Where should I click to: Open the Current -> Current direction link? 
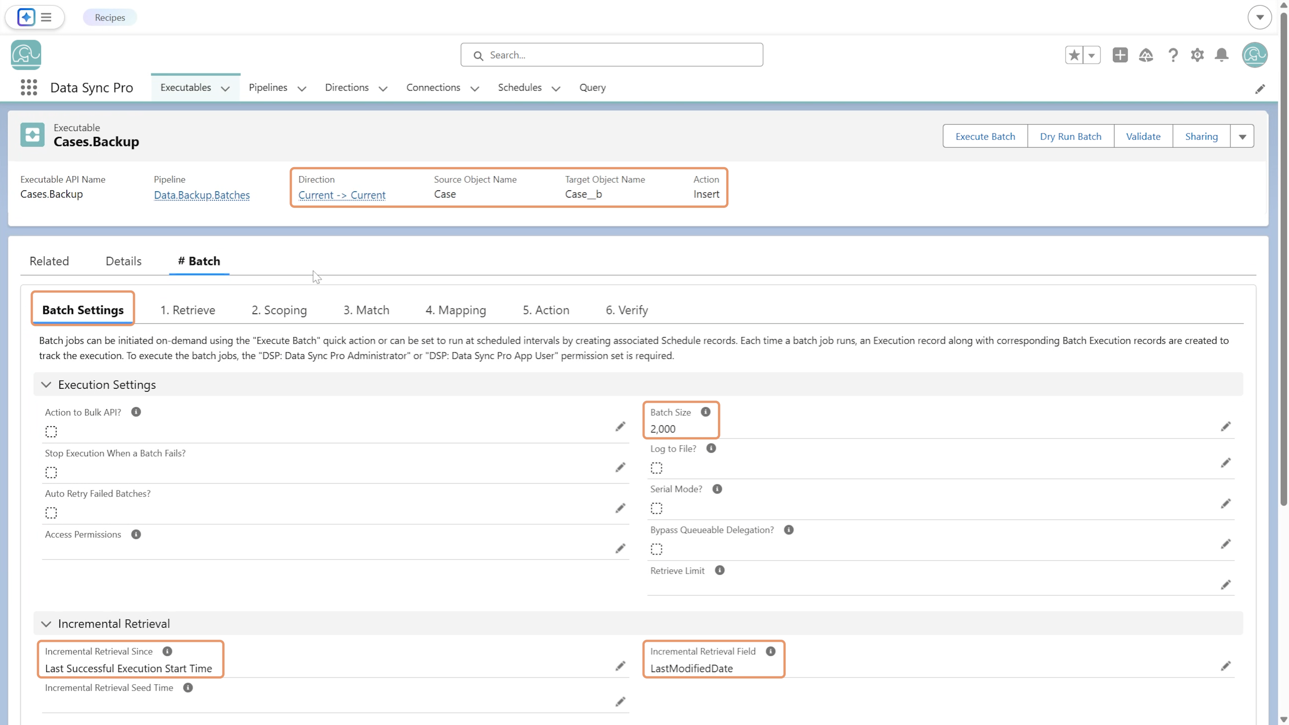pos(342,195)
